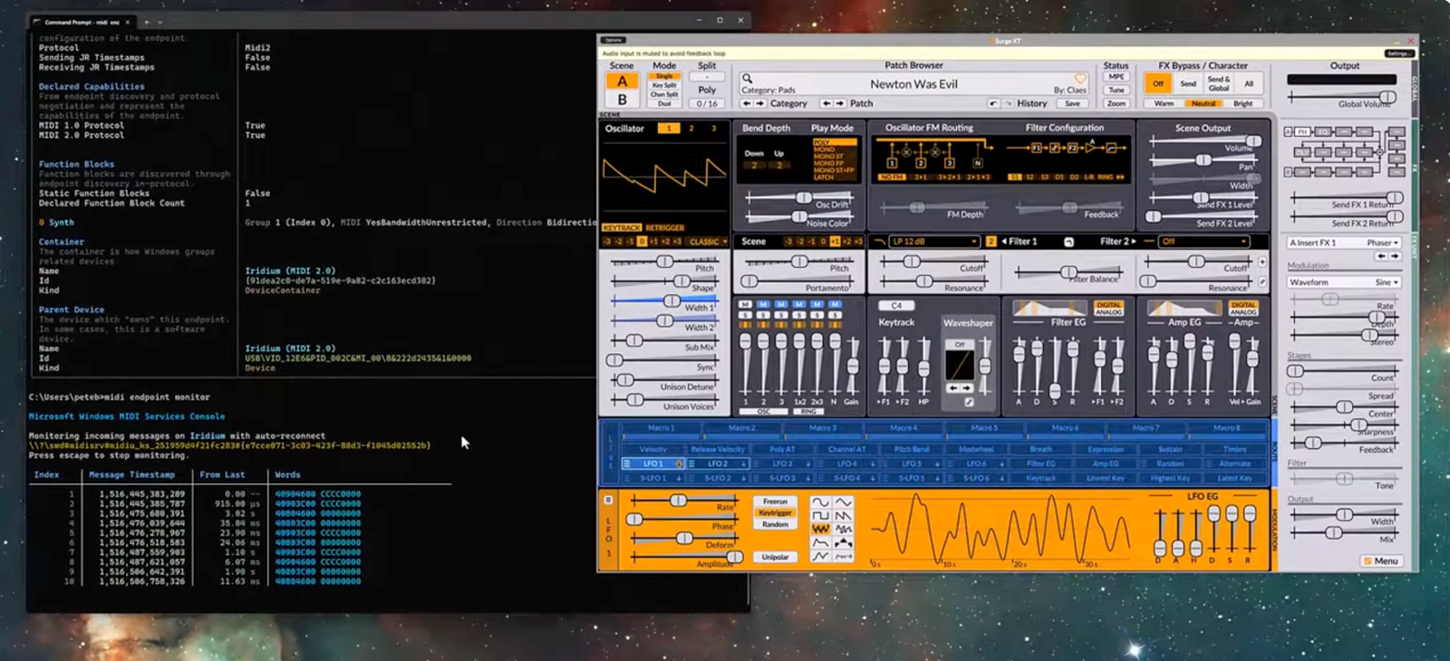
Task: Click the C4 keytrack root field
Action: click(896, 306)
